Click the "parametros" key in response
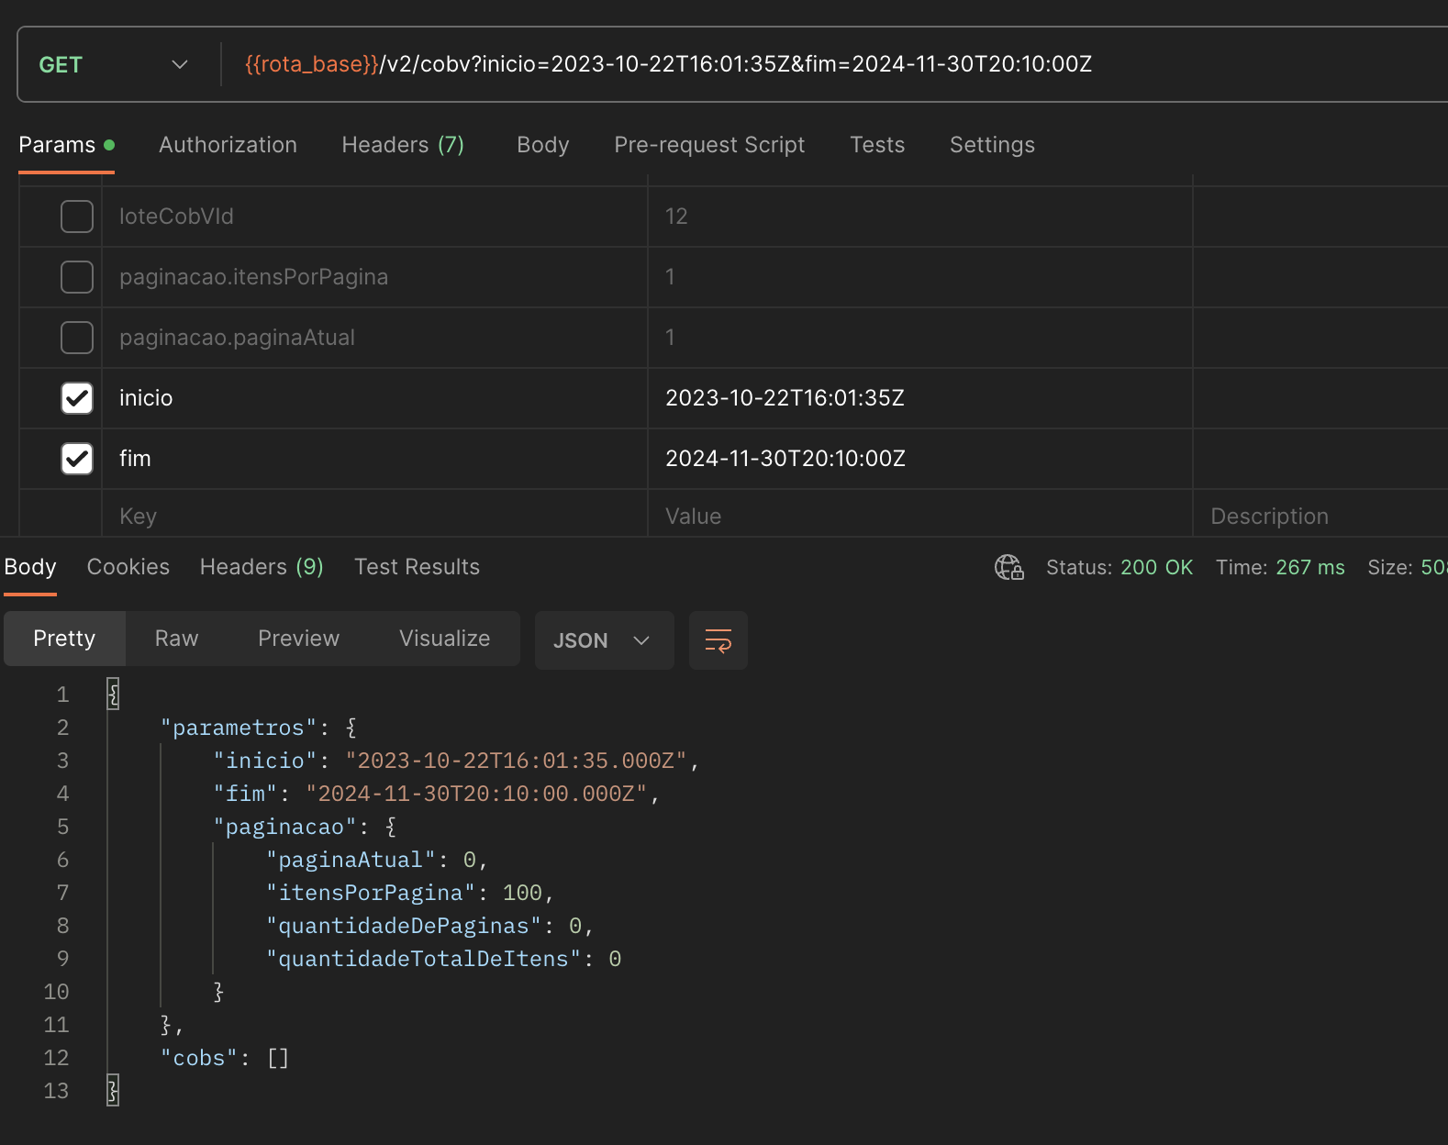The width and height of the screenshot is (1448, 1145). point(239,728)
